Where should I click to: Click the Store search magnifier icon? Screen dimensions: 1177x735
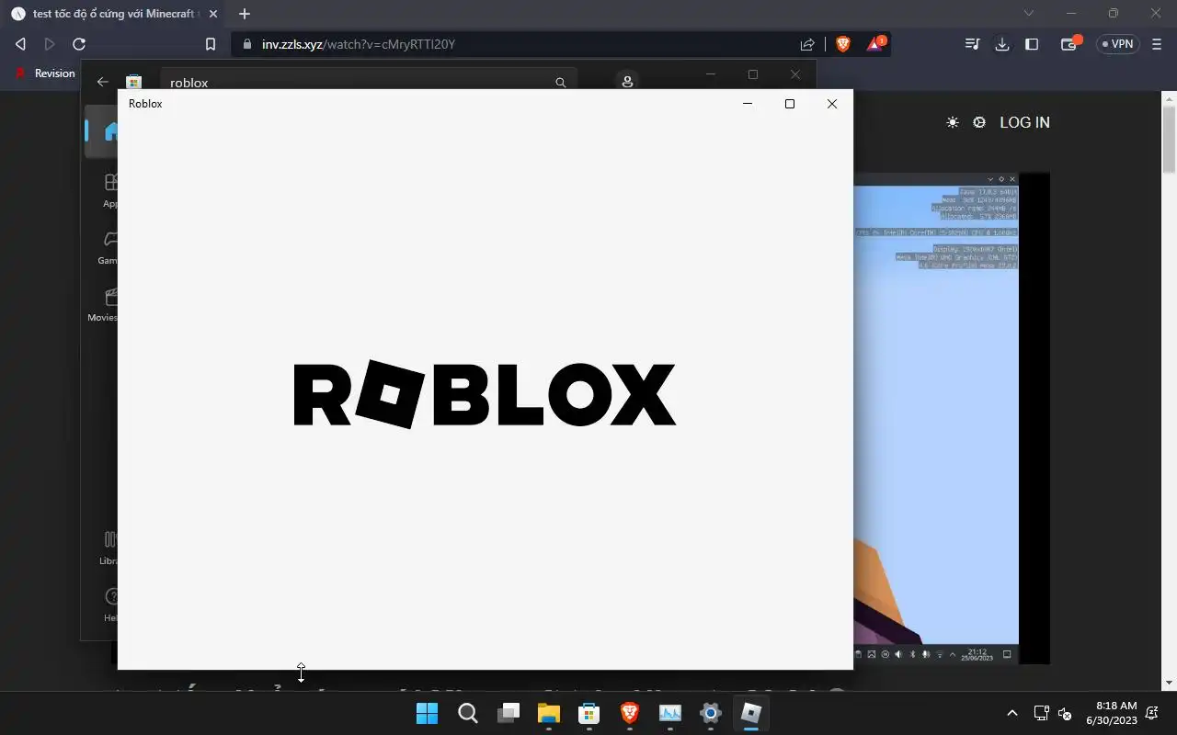(x=561, y=82)
